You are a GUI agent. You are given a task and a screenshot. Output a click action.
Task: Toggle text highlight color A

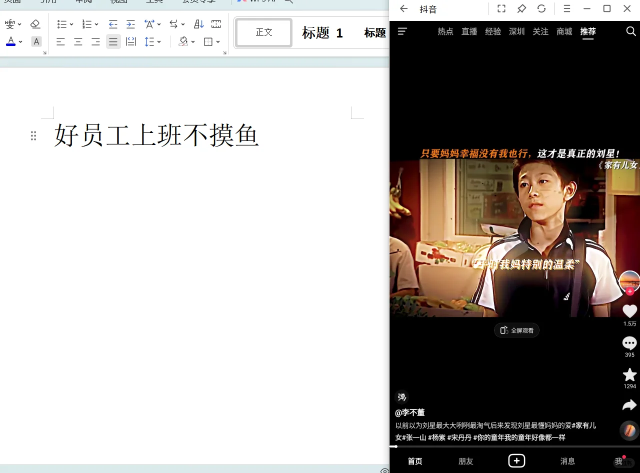coord(35,41)
